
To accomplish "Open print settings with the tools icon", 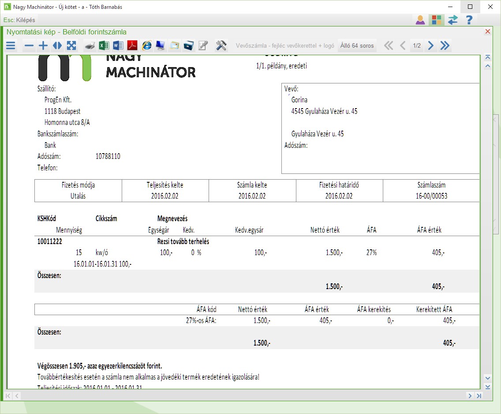I will pyautogui.click(x=221, y=45).
